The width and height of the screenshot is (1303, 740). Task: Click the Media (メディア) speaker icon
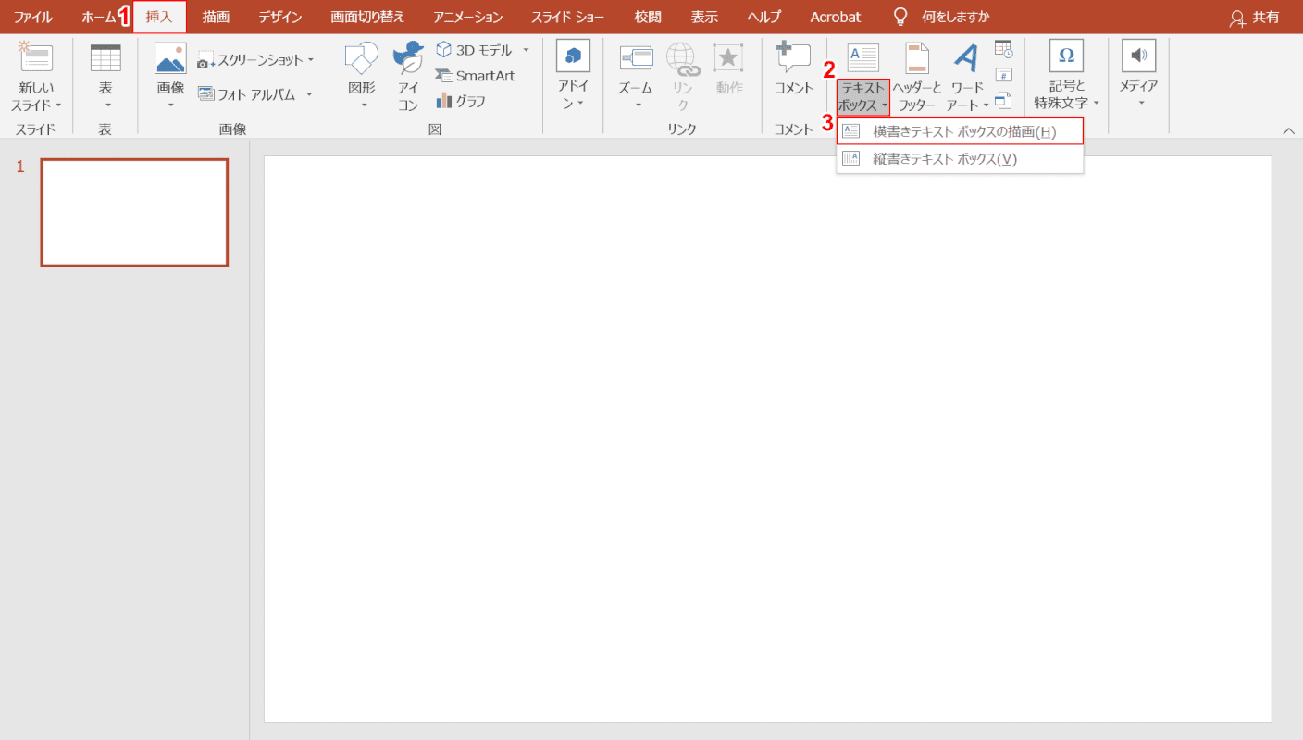1138,56
